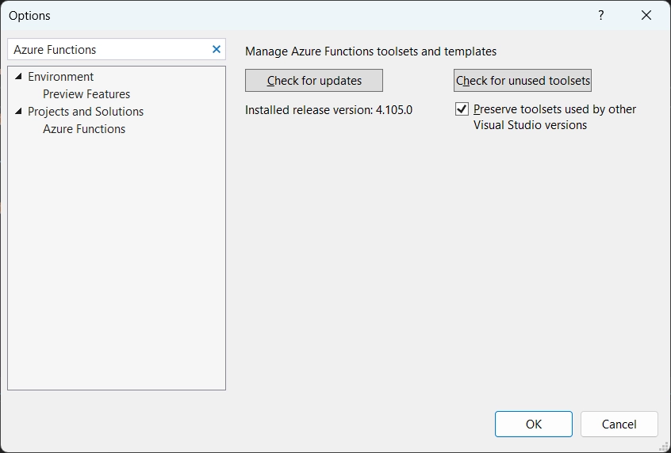Image resolution: width=671 pixels, height=453 pixels.
Task: Toggle the Preserve toolsets checkbox box
Action: (462, 109)
